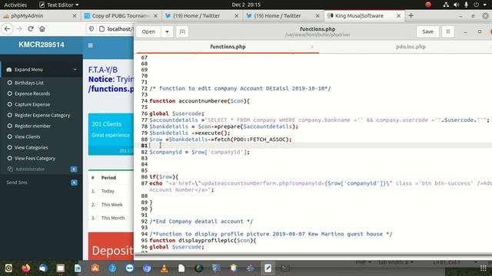Click the clock showing Dec 2 20:15

pos(246,5)
